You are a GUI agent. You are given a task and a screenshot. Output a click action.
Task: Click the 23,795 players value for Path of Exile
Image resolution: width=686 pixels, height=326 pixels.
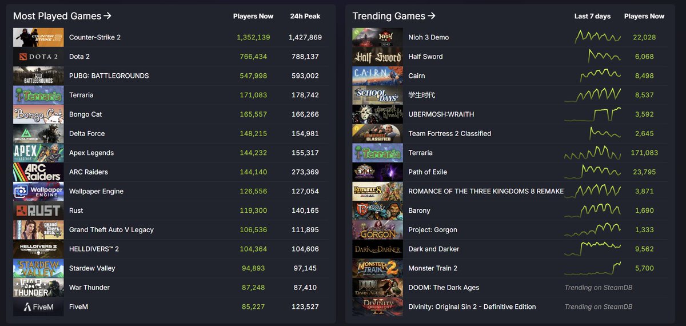pyautogui.click(x=644, y=172)
